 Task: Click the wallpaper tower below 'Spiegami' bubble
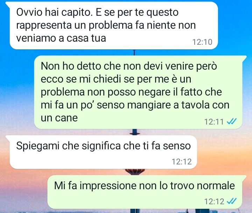point(135,172)
